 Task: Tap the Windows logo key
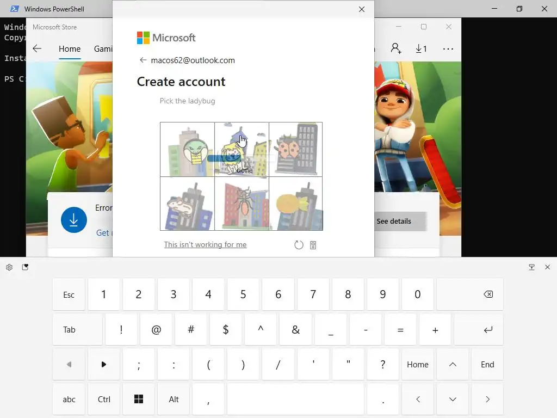(139, 399)
